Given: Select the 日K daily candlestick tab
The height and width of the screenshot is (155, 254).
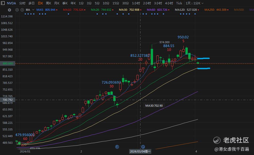Looking at the screenshot, I should pyautogui.click(x=40, y=3).
